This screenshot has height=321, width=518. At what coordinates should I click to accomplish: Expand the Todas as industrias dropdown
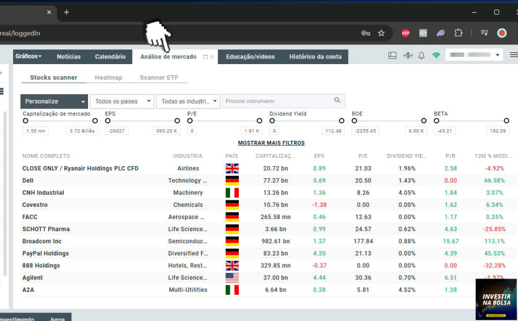(188, 101)
